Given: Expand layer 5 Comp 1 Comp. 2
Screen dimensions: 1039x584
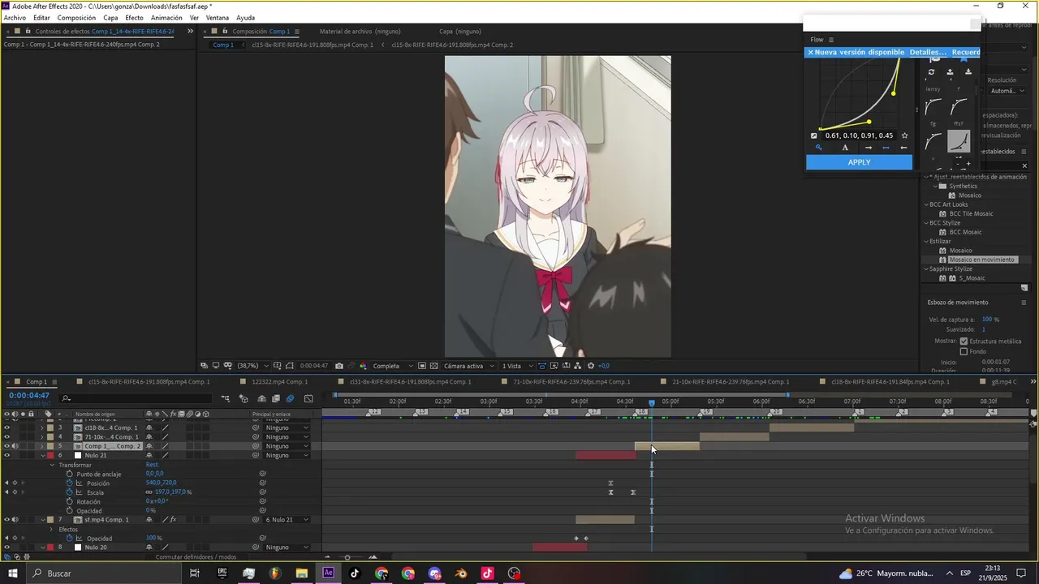Looking at the screenshot, I should point(42,446).
